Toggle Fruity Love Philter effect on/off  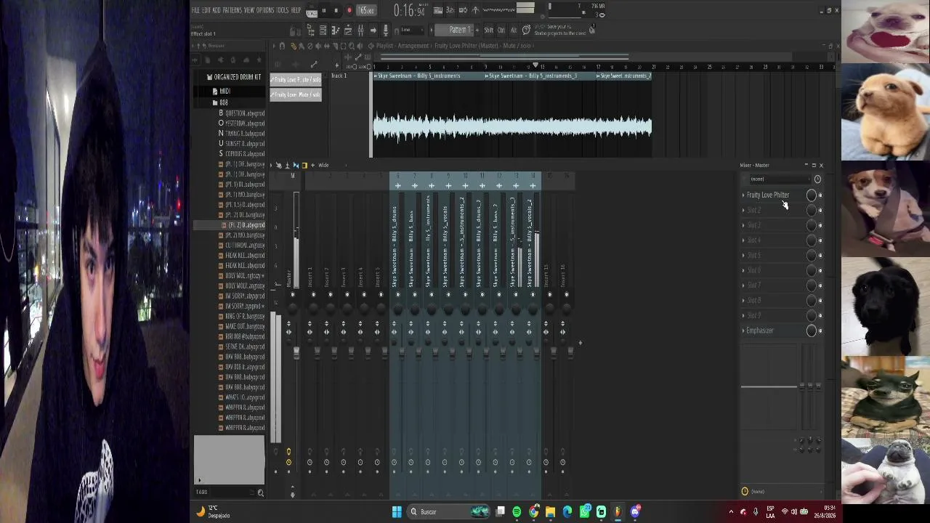point(821,195)
